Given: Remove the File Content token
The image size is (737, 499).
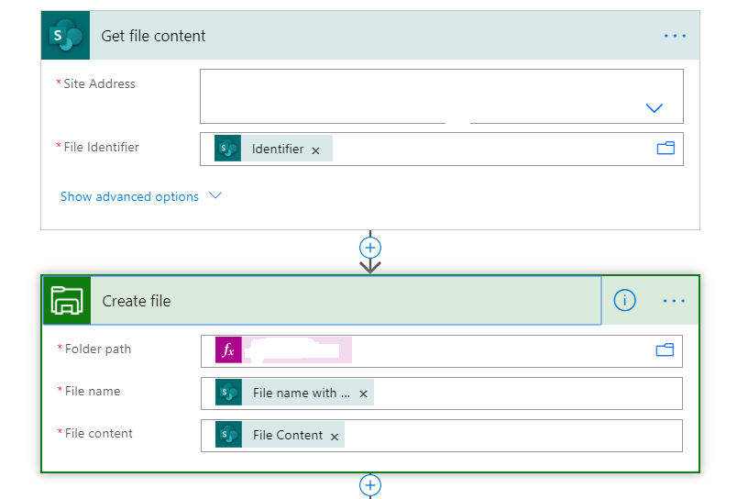Looking at the screenshot, I should pyautogui.click(x=335, y=437).
